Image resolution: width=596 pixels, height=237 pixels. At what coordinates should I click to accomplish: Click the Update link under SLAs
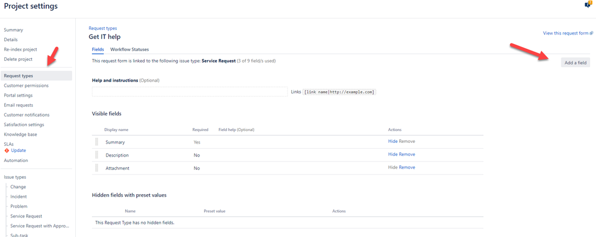tap(18, 151)
